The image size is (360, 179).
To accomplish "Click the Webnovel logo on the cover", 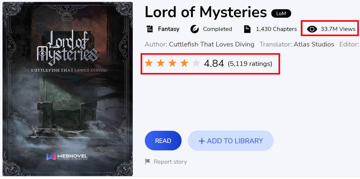I will (67, 157).
